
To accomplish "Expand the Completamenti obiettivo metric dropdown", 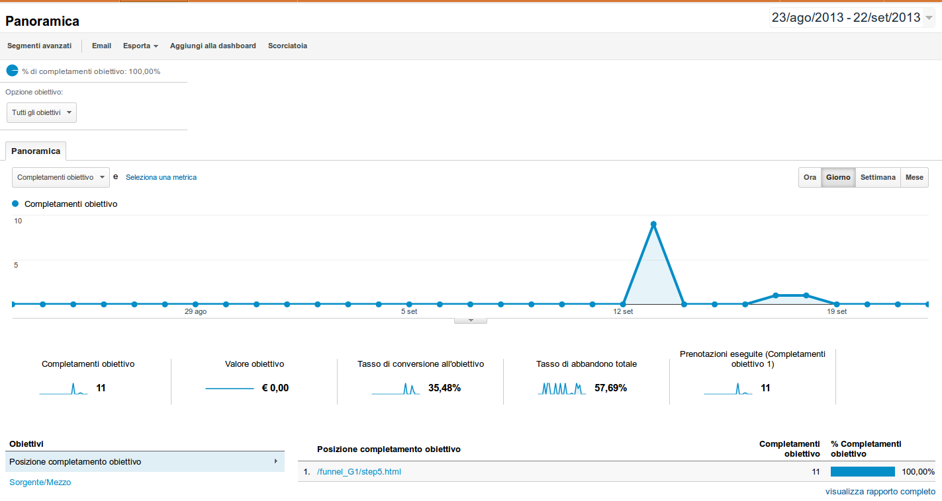I will click(61, 178).
